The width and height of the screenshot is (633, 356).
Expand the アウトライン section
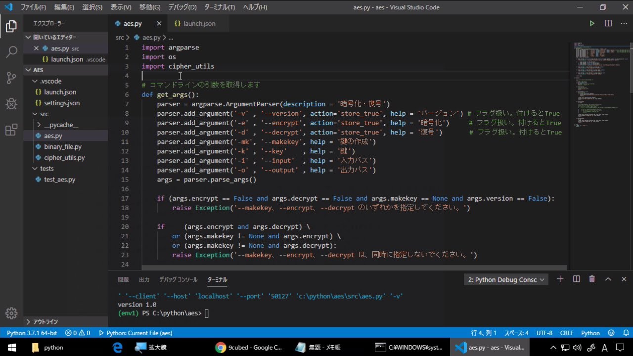(65, 322)
